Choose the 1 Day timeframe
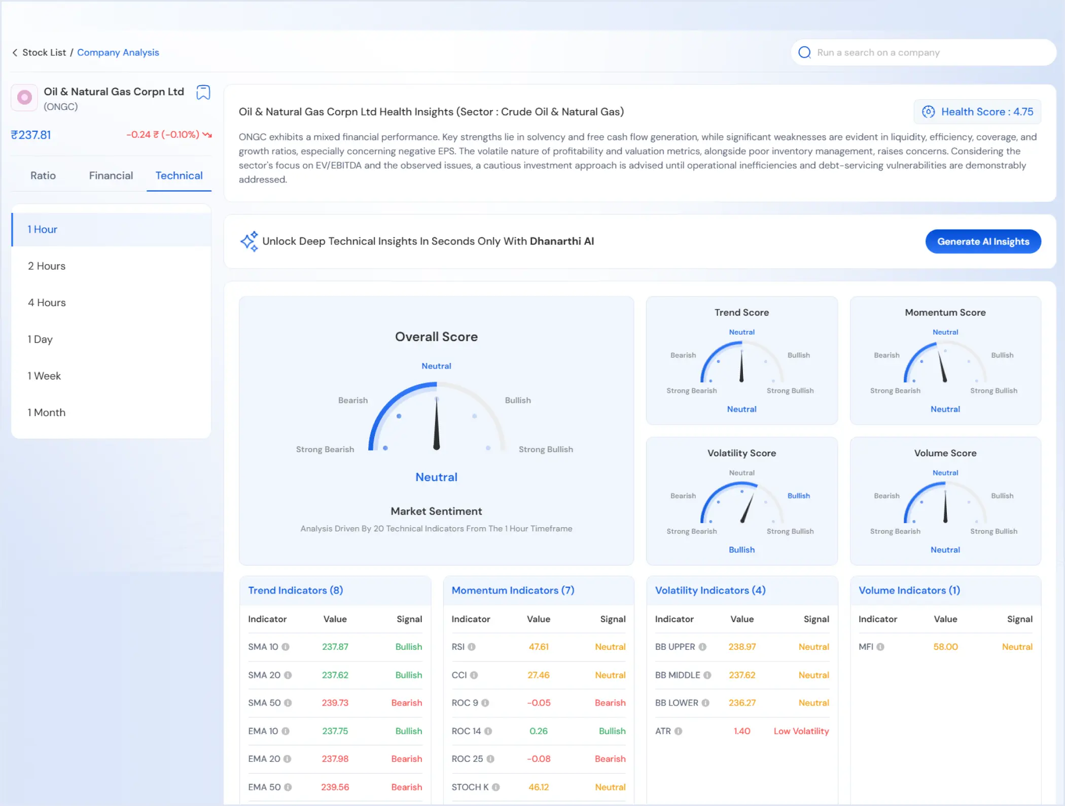Image resolution: width=1065 pixels, height=806 pixels. (111, 340)
